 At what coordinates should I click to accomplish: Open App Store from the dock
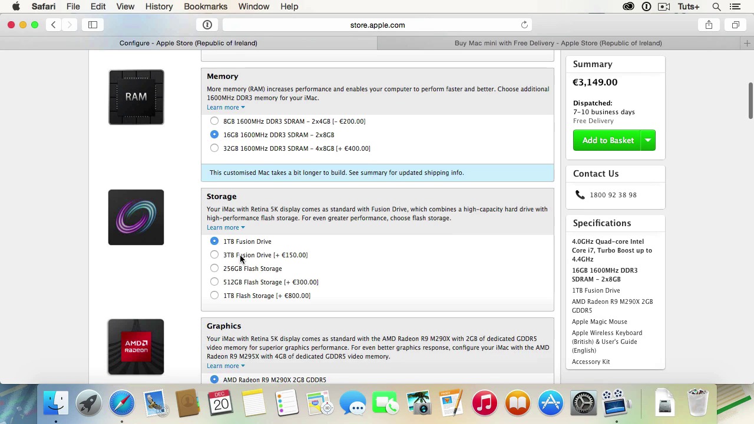click(x=551, y=403)
